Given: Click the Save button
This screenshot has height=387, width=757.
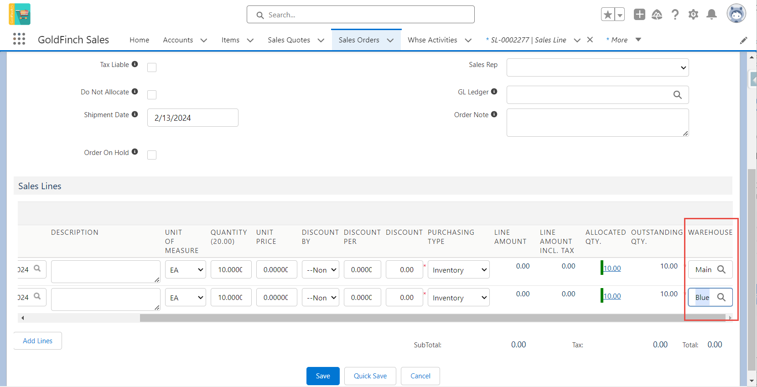Looking at the screenshot, I should pyautogui.click(x=323, y=376).
